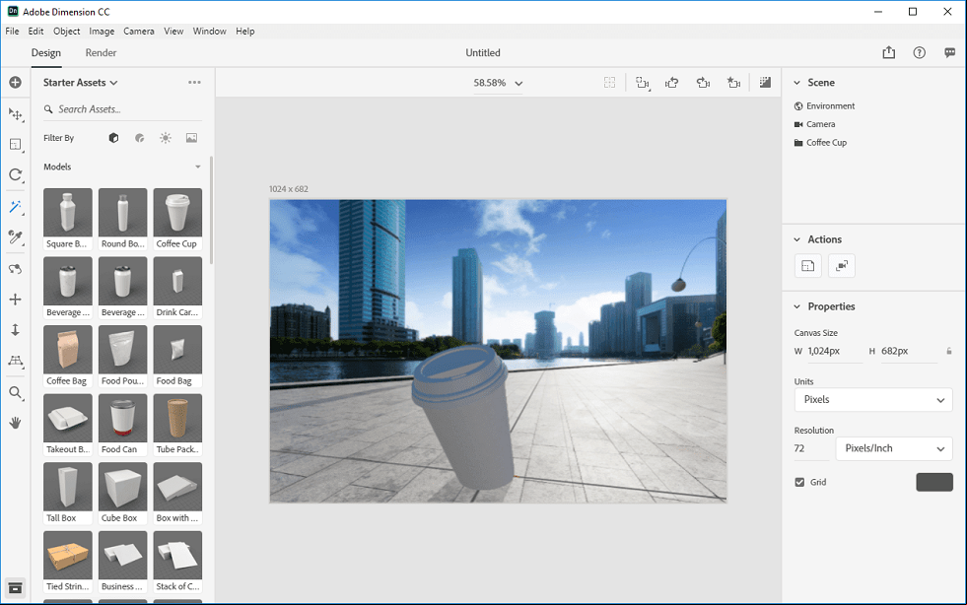Select the Zoom tool in toolbar

coord(16,392)
